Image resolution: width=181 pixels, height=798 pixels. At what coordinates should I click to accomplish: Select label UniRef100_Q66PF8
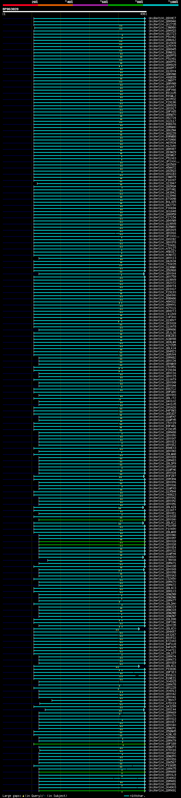[x=162, y=55]
